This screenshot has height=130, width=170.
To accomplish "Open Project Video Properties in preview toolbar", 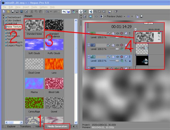I will pyautogui.click(x=85, y=17).
